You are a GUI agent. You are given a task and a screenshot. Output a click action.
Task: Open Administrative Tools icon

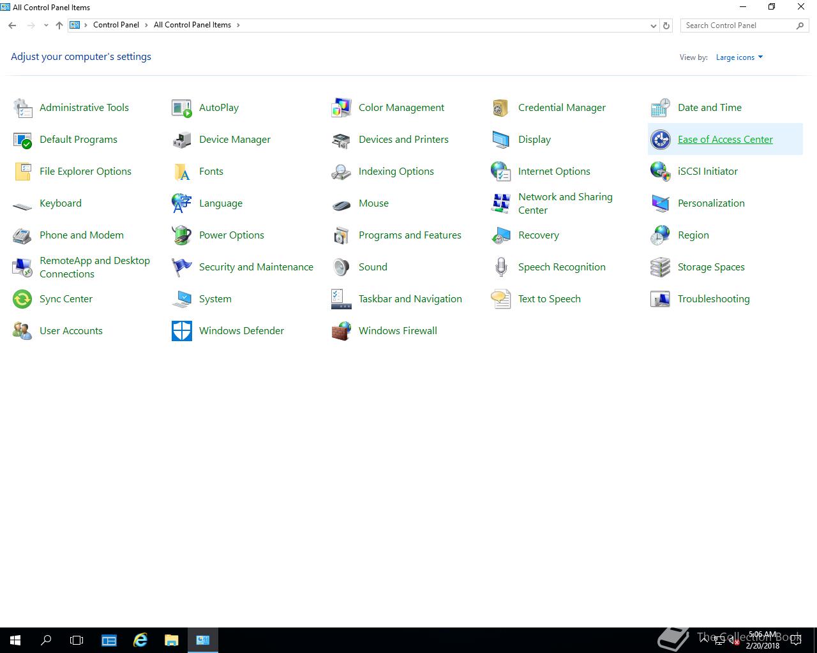tap(22, 108)
